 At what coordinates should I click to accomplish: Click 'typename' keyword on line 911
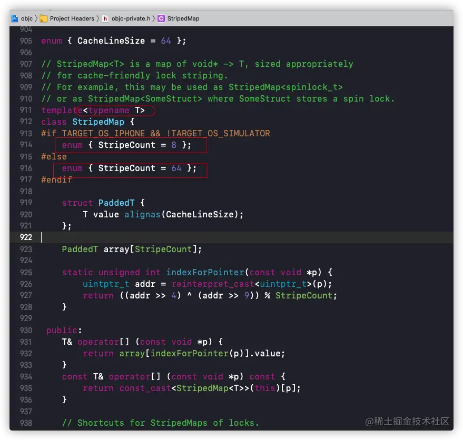click(x=109, y=111)
